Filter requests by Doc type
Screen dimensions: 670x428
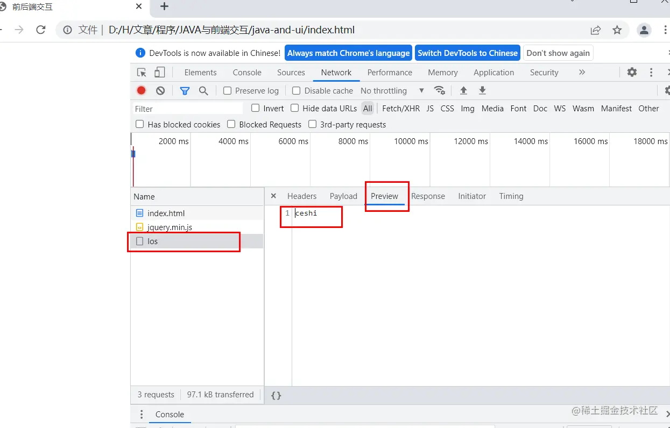pyautogui.click(x=540, y=109)
